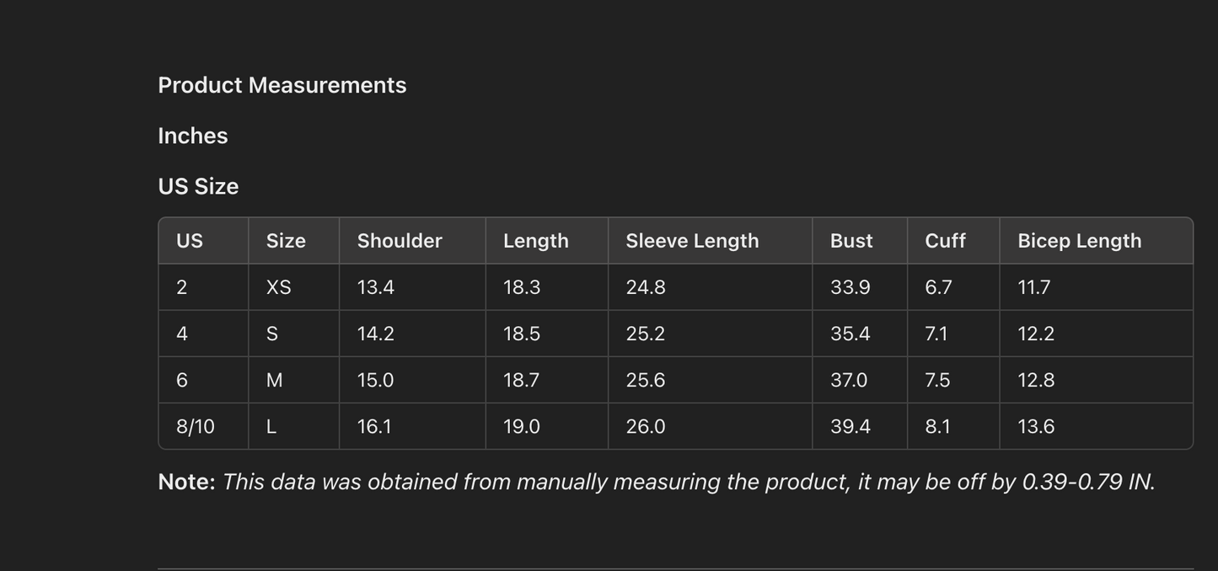
Task: Select the Inches unit label
Action: (x=192, y=136)
